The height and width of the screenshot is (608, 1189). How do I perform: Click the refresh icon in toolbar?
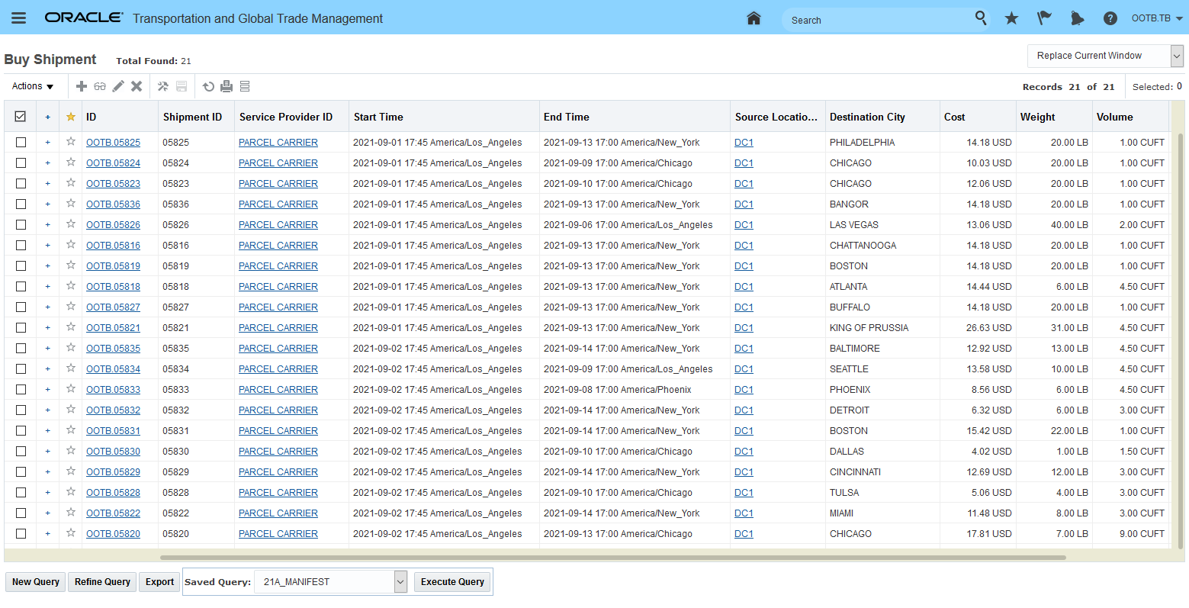point(208,86)
